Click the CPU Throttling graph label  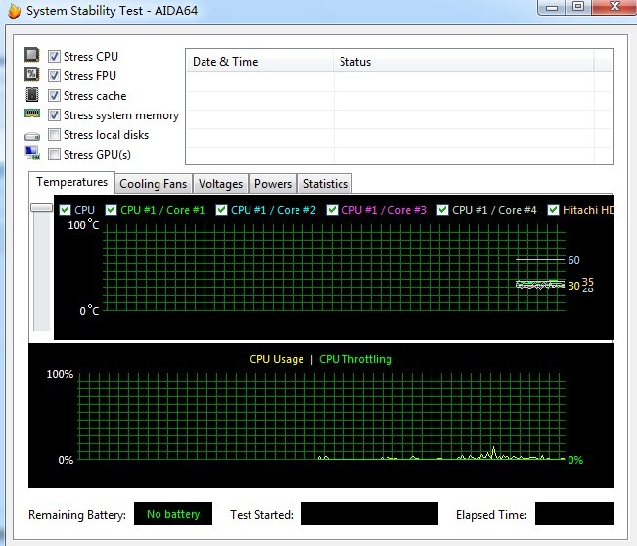[355, 359]
